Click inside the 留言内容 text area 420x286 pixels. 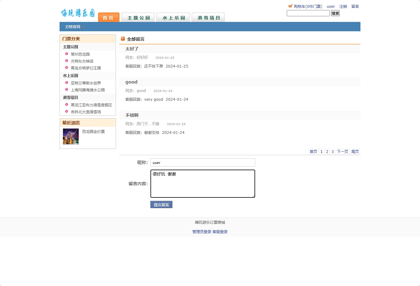pos(202,184)
